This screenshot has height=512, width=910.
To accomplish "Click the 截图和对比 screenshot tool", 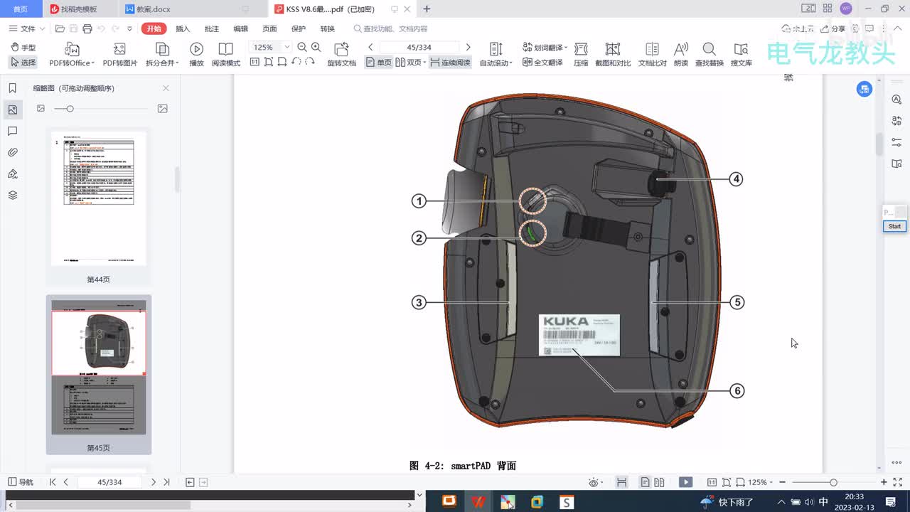I will click(x=612, y=49).
